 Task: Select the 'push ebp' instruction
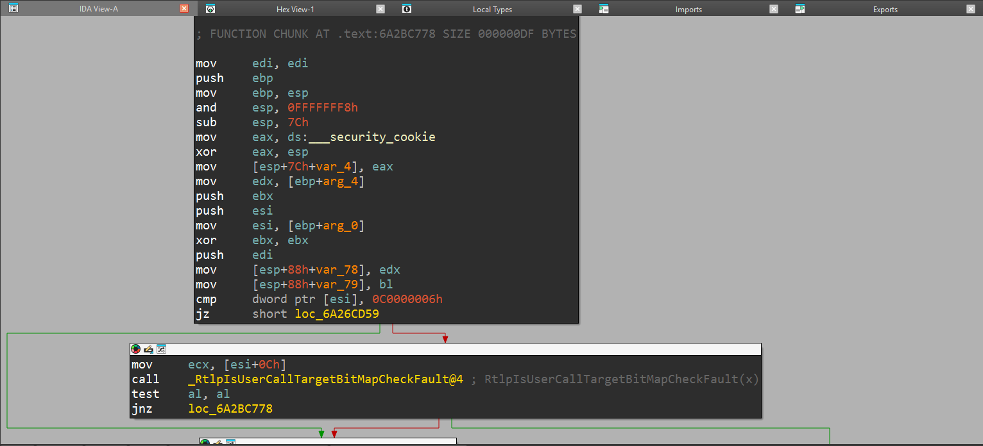tap(234, 78)
